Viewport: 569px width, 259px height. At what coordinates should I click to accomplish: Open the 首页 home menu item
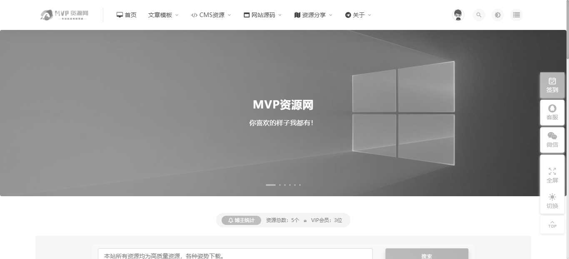tap(126, 15)
